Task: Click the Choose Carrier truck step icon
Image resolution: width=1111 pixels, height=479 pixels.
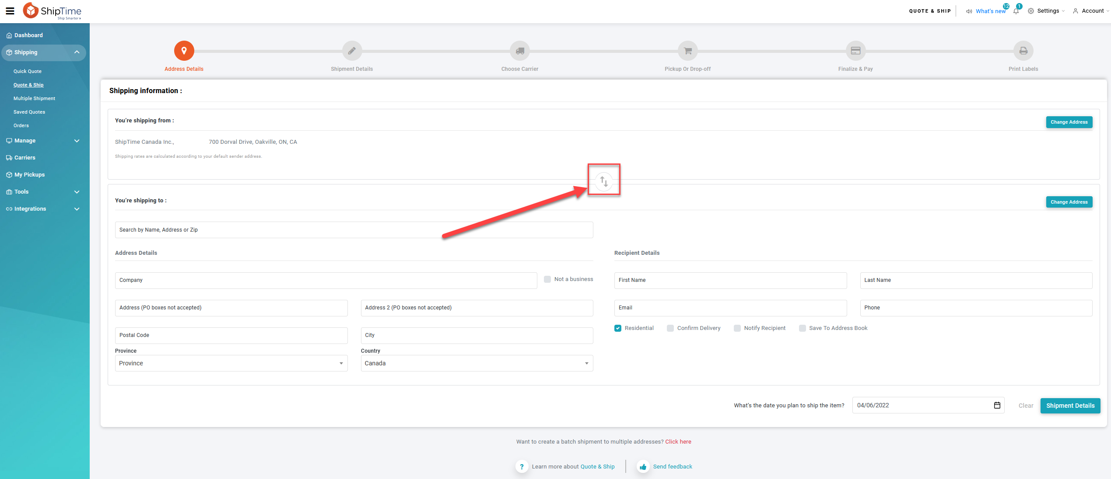Action: point(519,51)
